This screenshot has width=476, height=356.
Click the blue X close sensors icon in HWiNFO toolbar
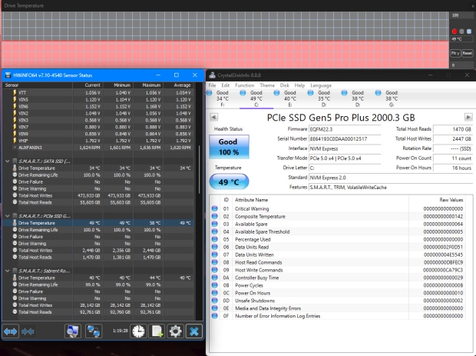click(194, 331)
